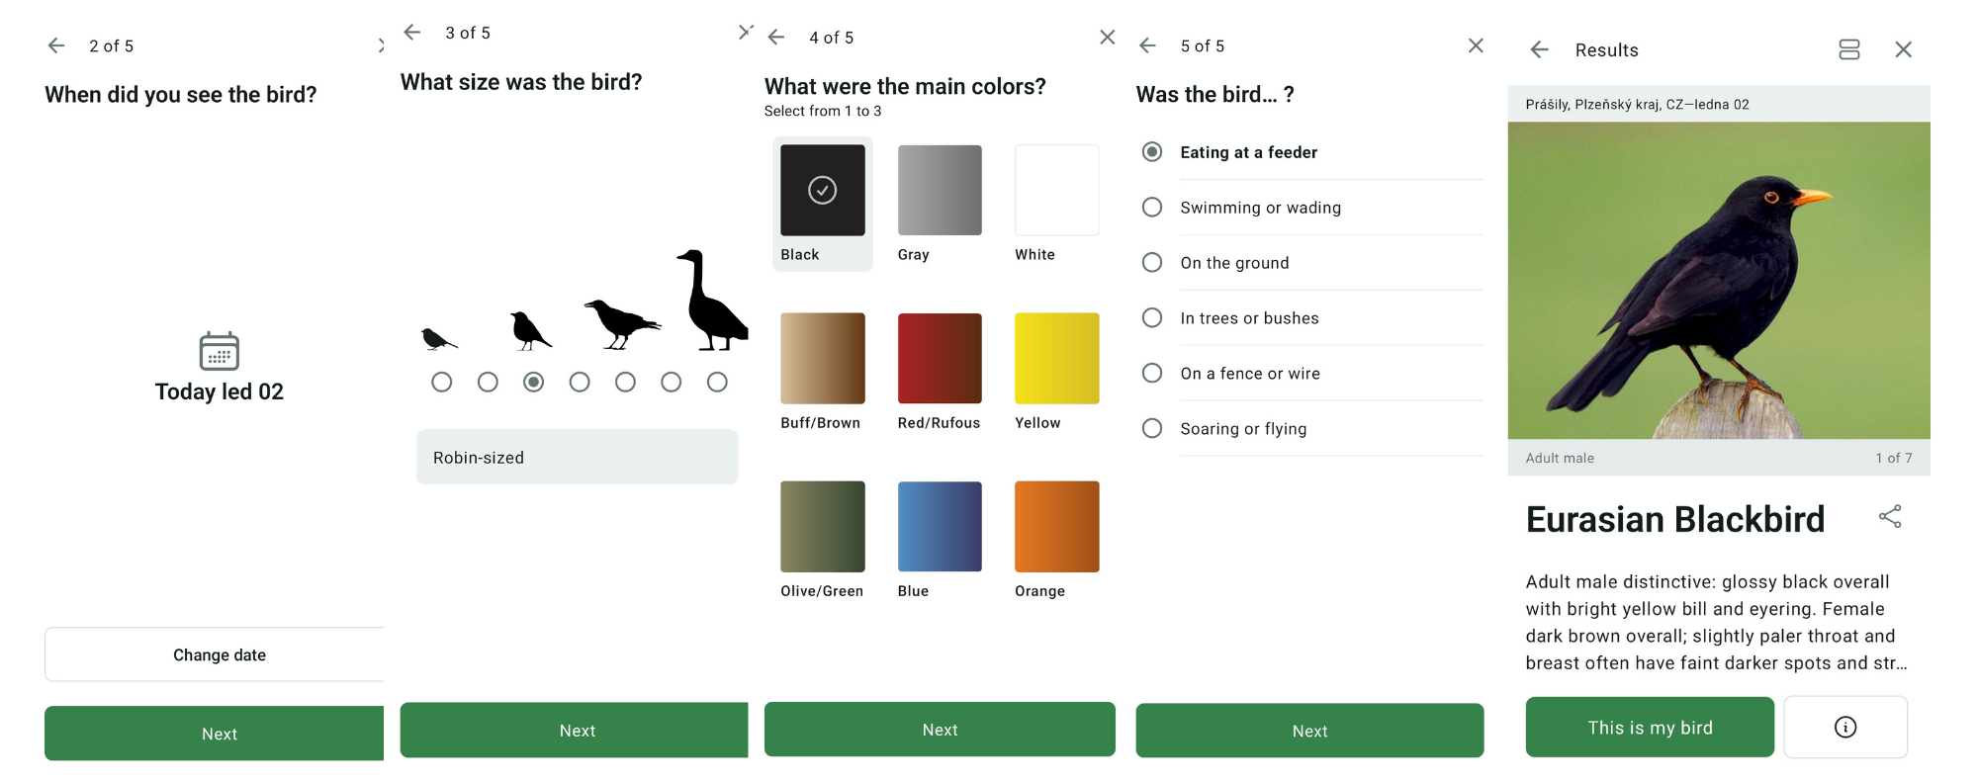Pick the Yellow color swatch
The height and width of the screenshot is (781, 1978).
click(x=1056, y=359)
